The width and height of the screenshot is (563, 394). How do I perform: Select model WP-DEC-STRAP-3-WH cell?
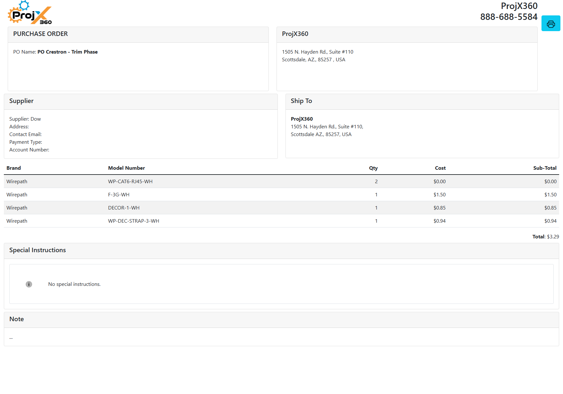pos(134,221)
